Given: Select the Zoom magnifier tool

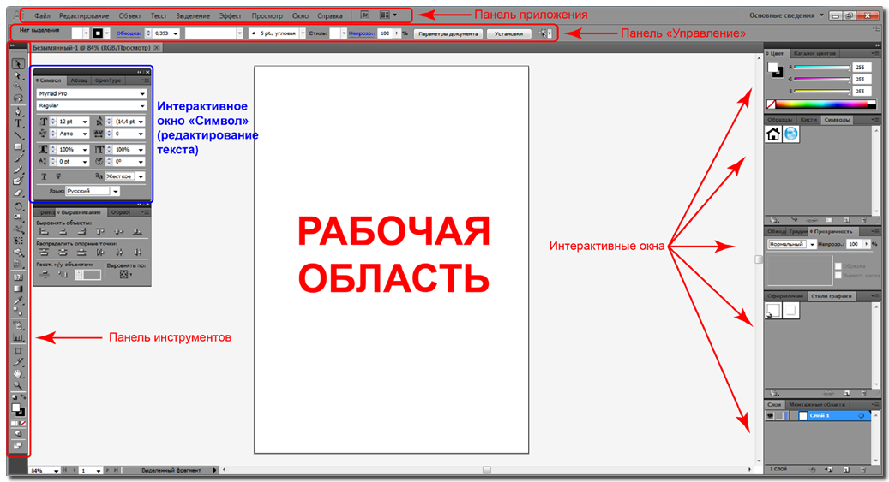Looking at the screenshot, I should (18, 386).
